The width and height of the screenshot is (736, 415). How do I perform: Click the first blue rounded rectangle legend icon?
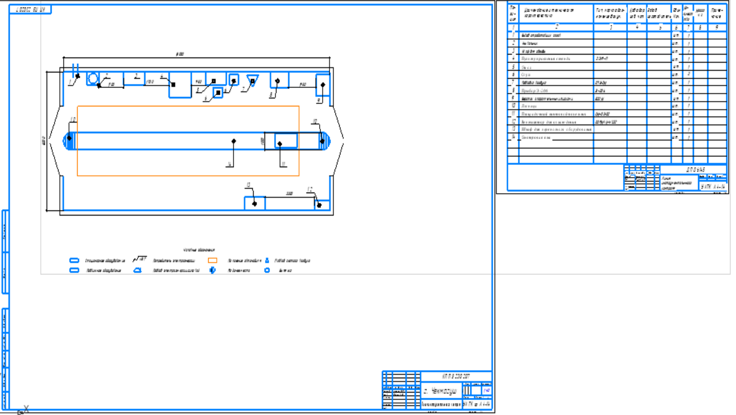point(74,260)
